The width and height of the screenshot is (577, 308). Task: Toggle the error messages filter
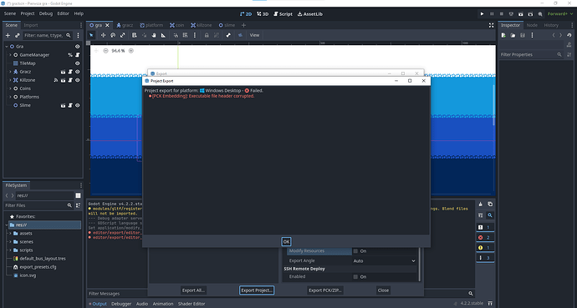[485, 238]
